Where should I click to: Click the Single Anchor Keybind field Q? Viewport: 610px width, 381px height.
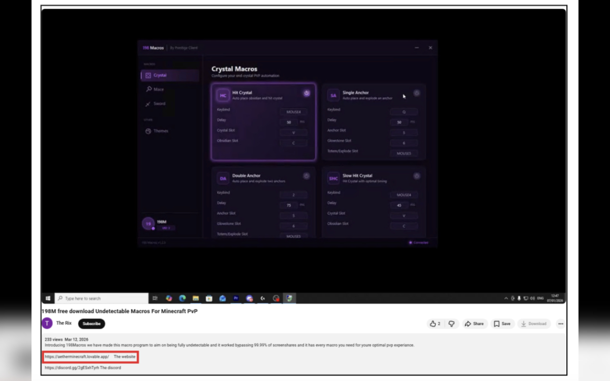[404, 112]
